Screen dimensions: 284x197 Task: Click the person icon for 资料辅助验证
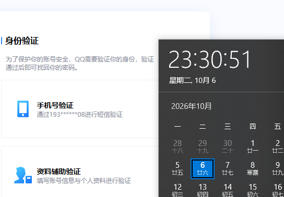coord(23,175)
